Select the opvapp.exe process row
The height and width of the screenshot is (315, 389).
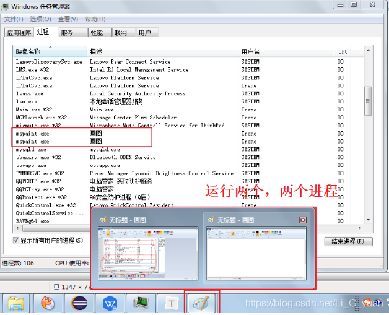pyautogui.click(x=188, y=165)
